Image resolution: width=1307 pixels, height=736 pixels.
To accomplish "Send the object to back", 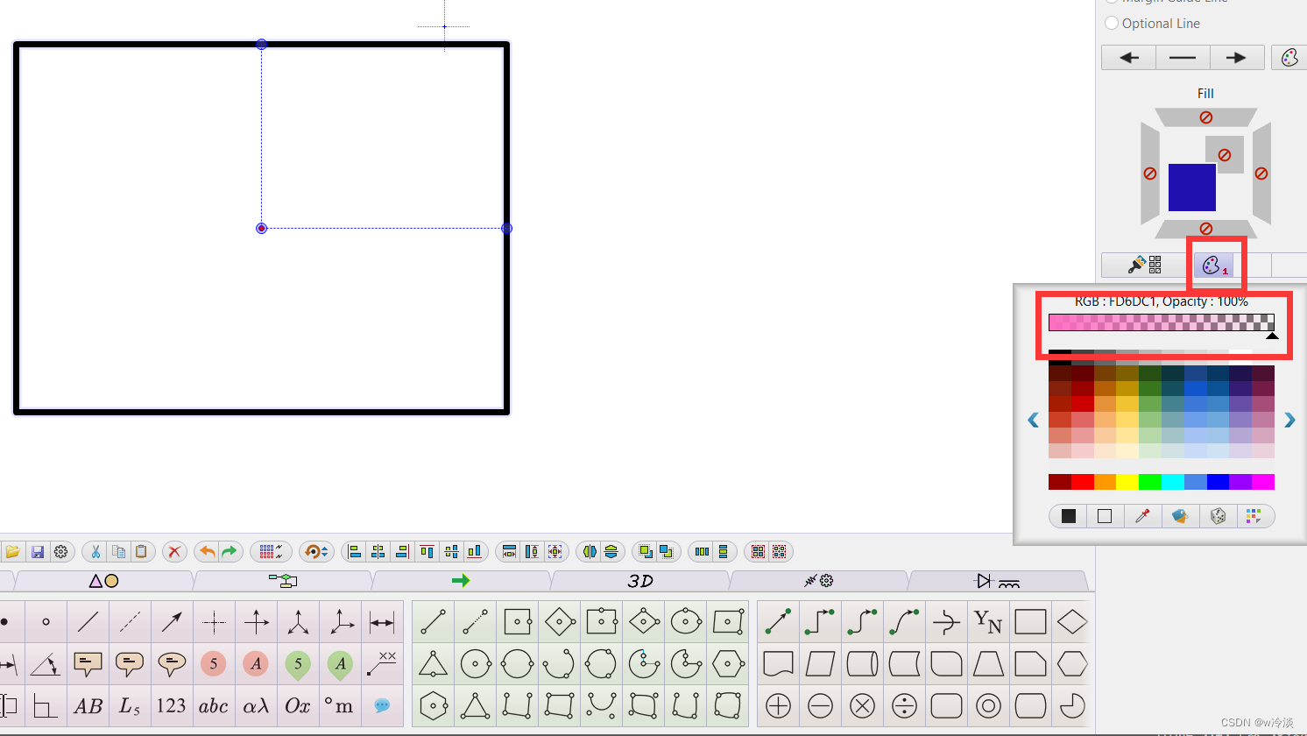I will 667,552.
